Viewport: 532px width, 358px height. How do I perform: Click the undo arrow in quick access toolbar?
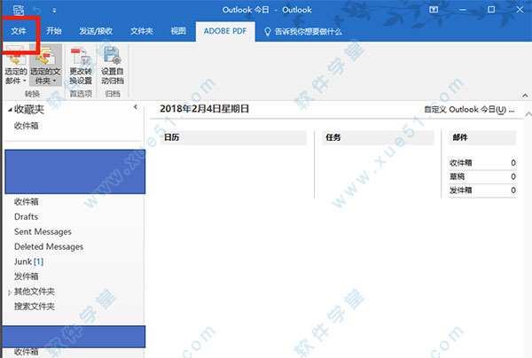[36, 10]
